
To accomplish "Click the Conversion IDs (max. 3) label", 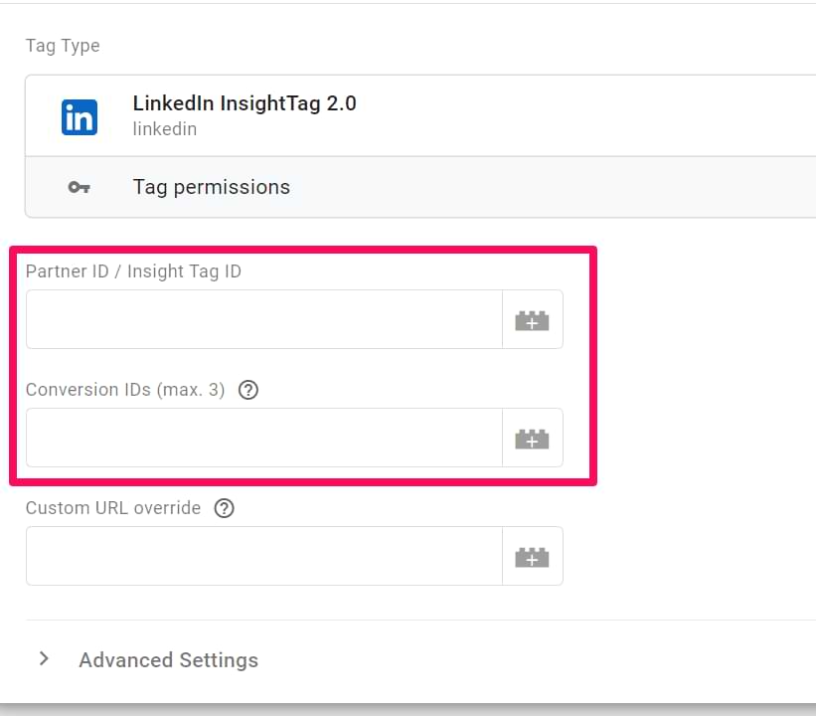I will pos(125,390).
